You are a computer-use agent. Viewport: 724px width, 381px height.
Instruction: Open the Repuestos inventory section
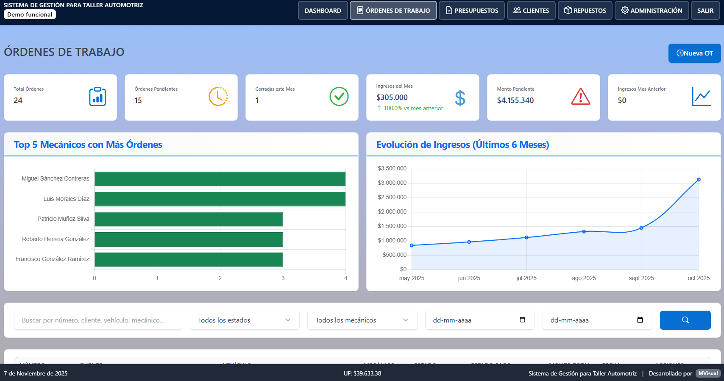point(585,11)
